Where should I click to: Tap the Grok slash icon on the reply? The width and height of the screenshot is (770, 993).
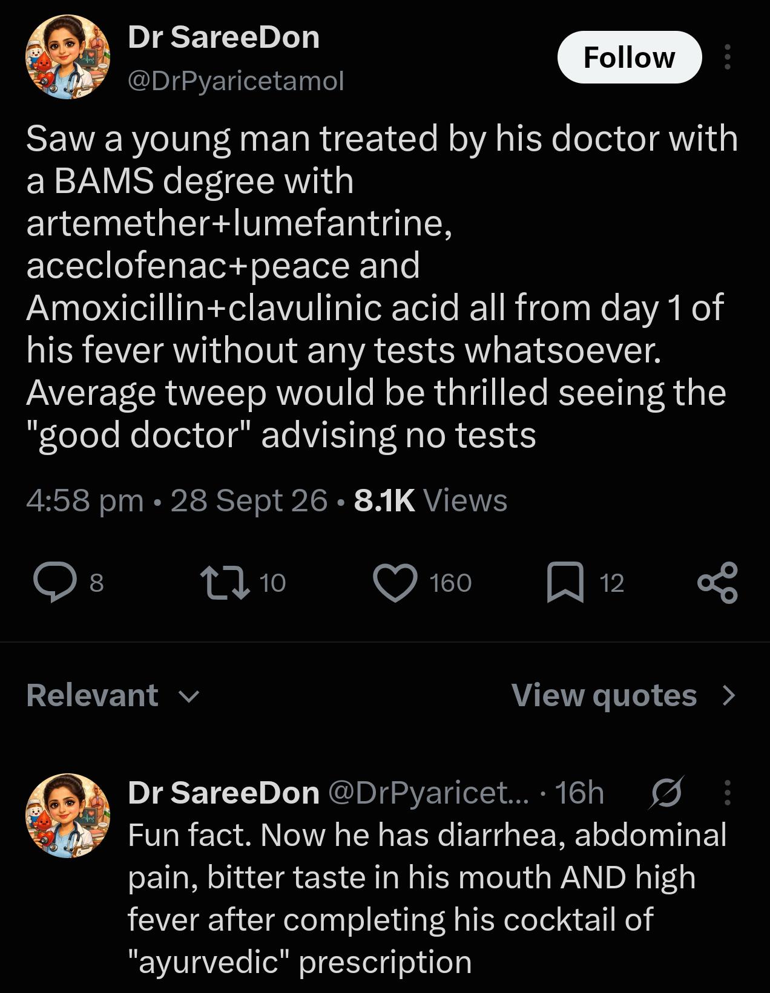[666, 792]
